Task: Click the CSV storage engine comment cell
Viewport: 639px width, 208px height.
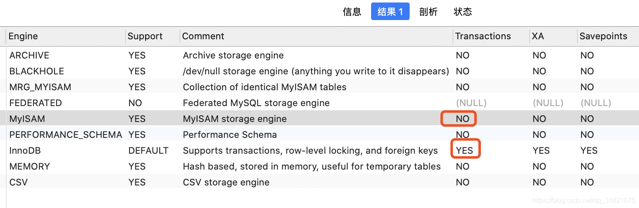Action: tap(226, 183)
